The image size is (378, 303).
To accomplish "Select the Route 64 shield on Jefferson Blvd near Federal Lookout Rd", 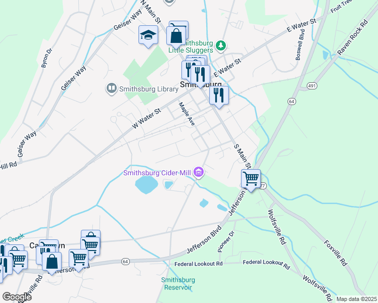I will (x=125, y=262).
